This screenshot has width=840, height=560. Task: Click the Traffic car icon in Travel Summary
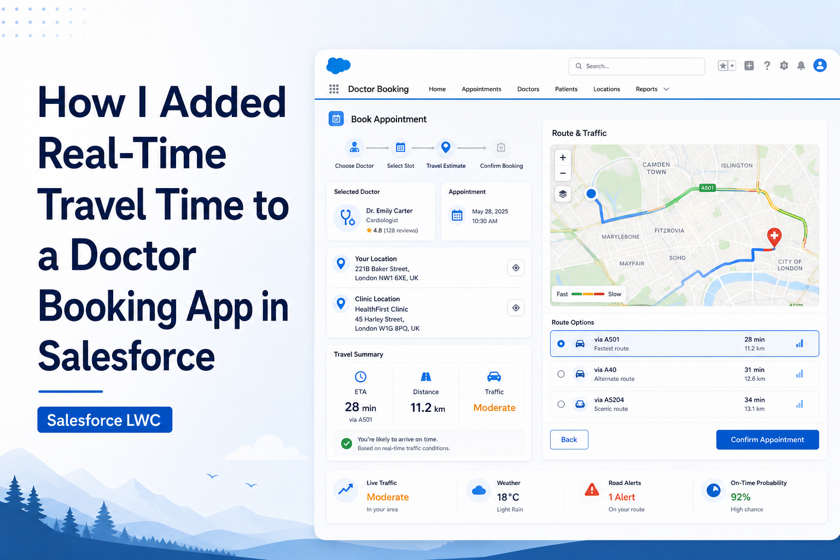point(494,377)
